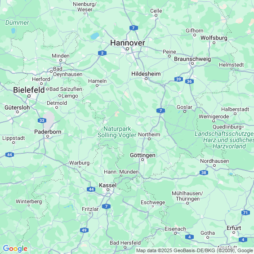Click the Google logo
This screenshot has width=254, height=254.
[15, 249]
